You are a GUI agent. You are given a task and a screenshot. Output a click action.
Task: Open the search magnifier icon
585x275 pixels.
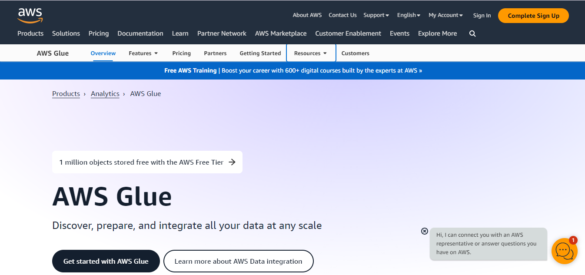pyautogui.click(x=472, y=33)
